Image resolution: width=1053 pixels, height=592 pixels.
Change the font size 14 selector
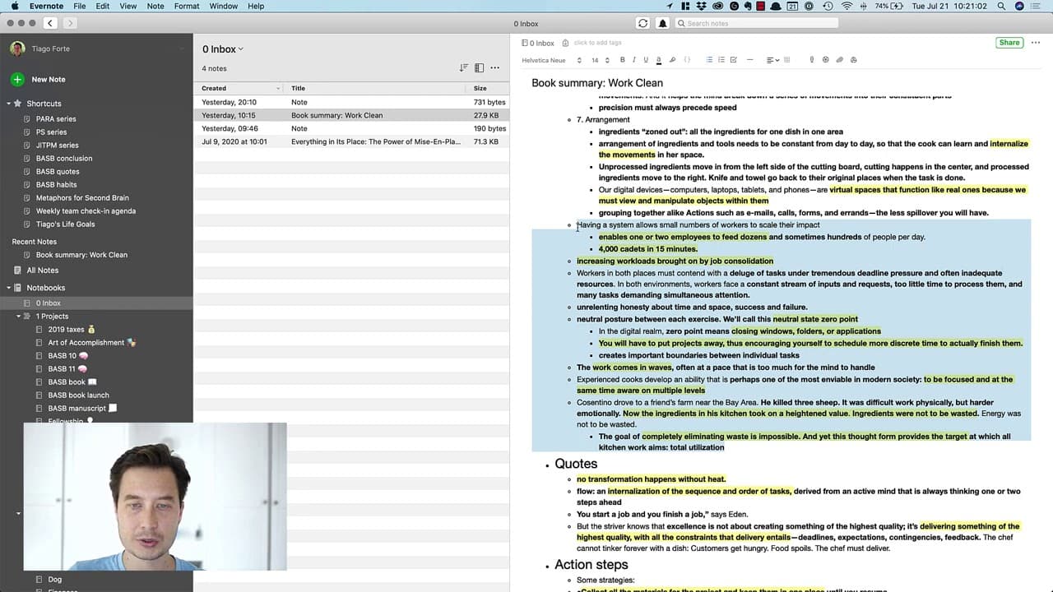600,60
